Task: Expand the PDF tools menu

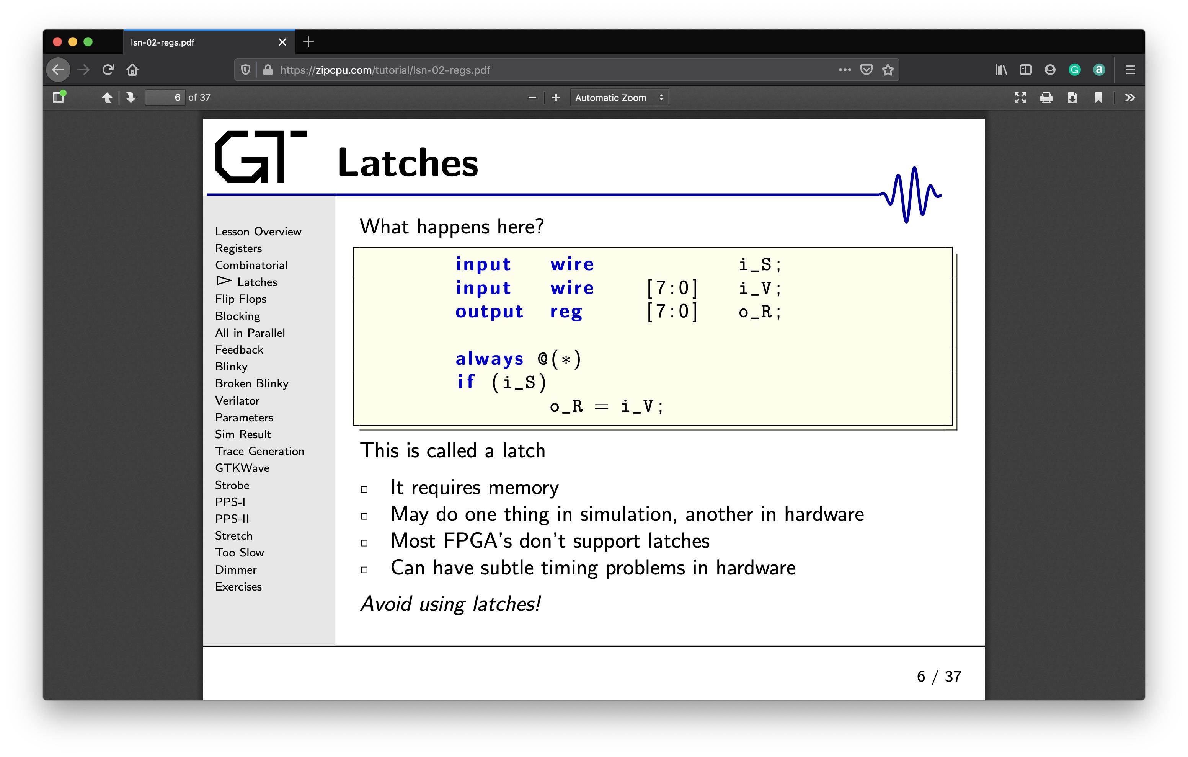Action: pyautogui.click(x=1129, y=98)
